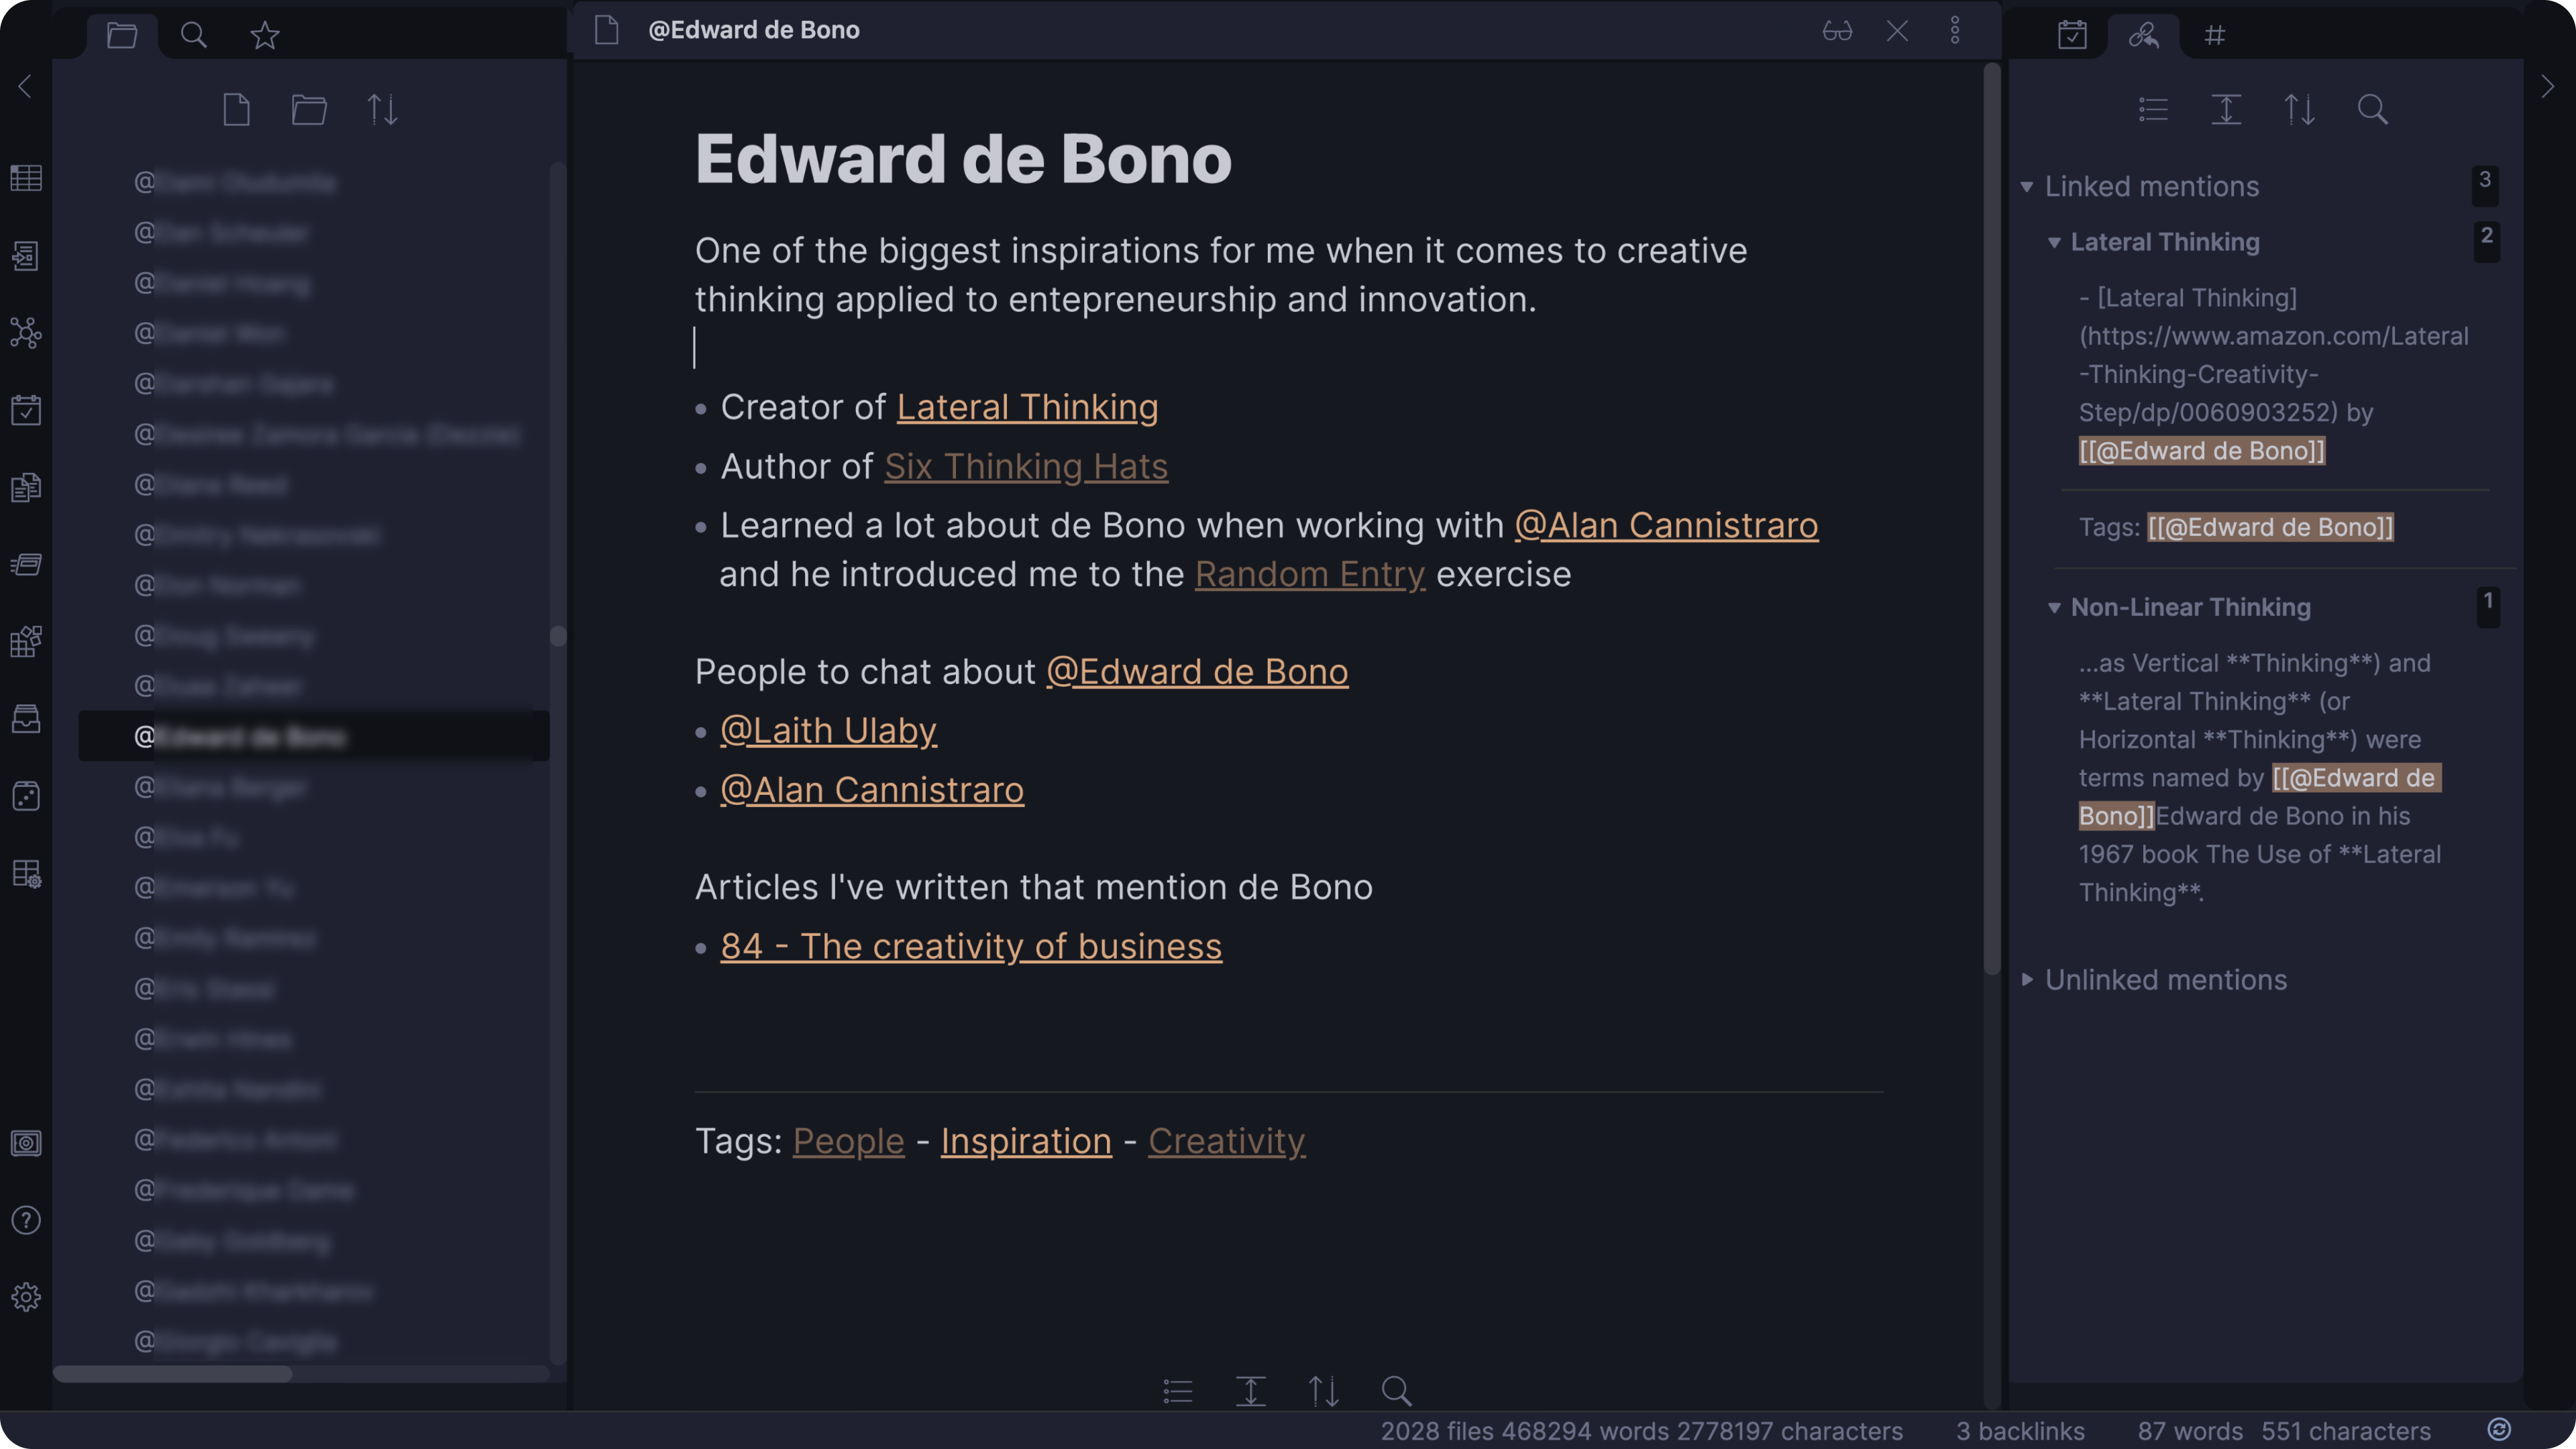Open the help icon

pyautogui.click(x=25, y=1221)
